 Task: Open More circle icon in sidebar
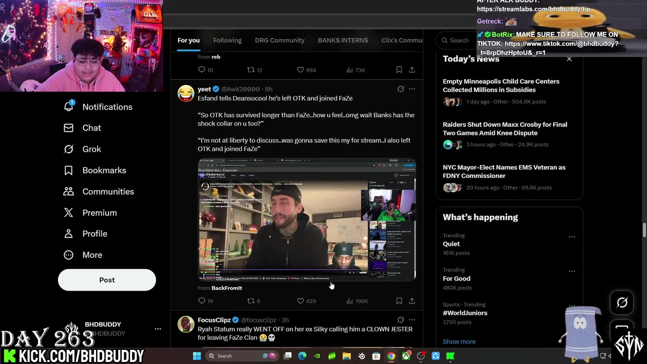pos(69,255)
